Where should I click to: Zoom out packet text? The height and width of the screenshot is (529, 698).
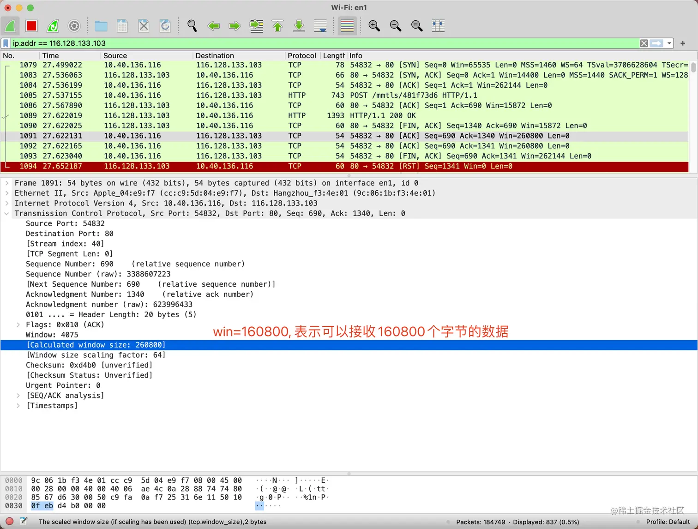(x=396, y=26)
